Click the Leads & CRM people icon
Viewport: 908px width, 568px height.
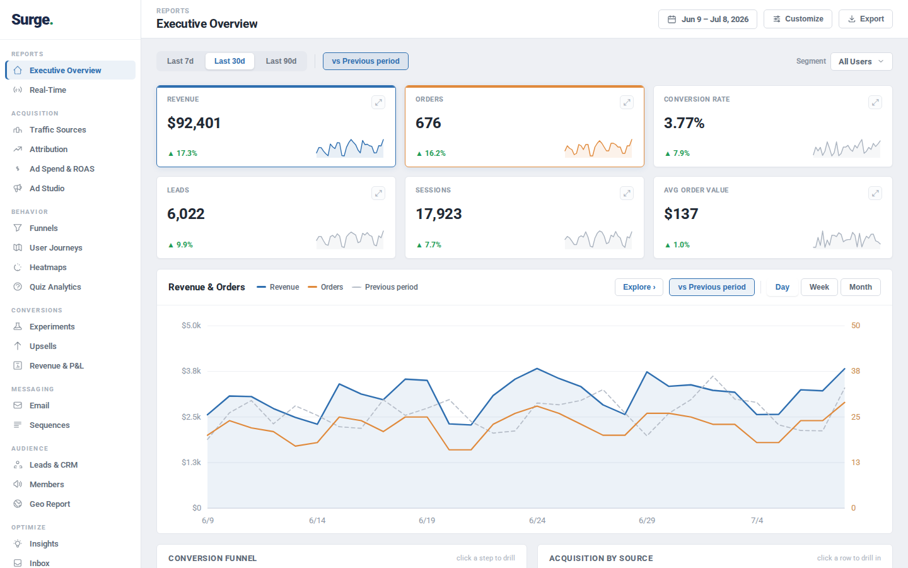18,465
